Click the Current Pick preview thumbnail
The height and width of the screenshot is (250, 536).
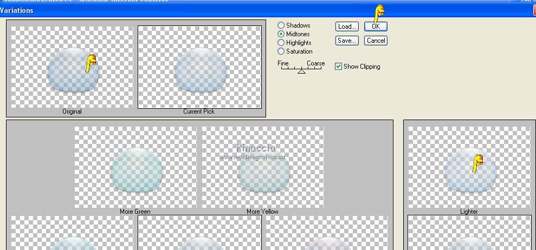pyautogui.click(x=199, y=67)
